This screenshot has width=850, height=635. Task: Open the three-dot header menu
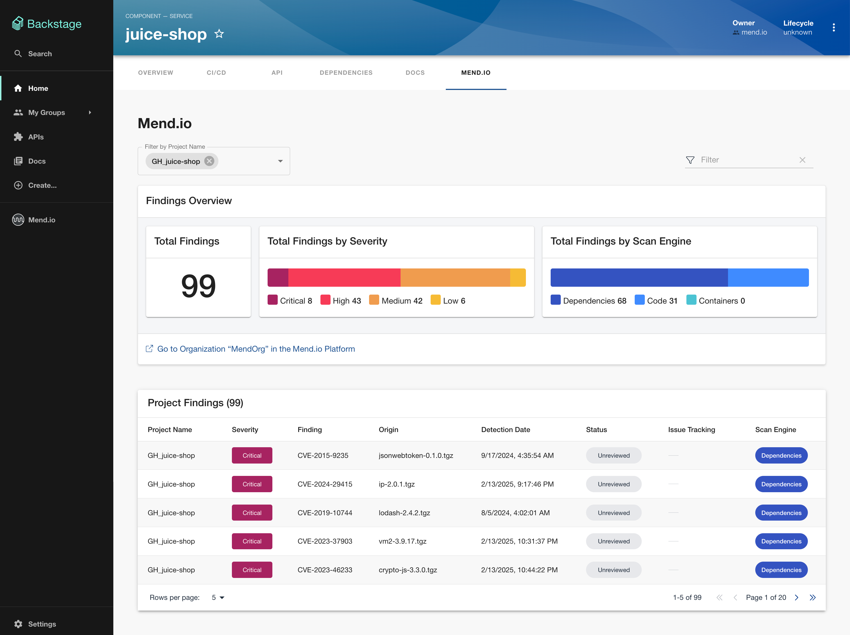[x=833, y=28]
